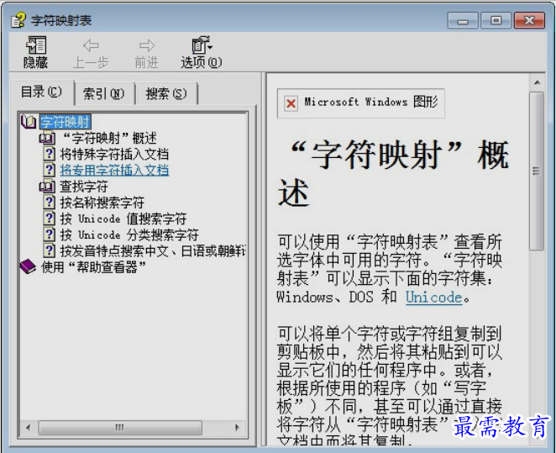Click the article pane scroll up arrow
This screenshot has width=556, height=453.
[x=537, y=82]
